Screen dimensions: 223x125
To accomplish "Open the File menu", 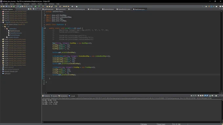I will coord(2,4).
